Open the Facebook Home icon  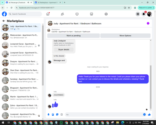48,14
